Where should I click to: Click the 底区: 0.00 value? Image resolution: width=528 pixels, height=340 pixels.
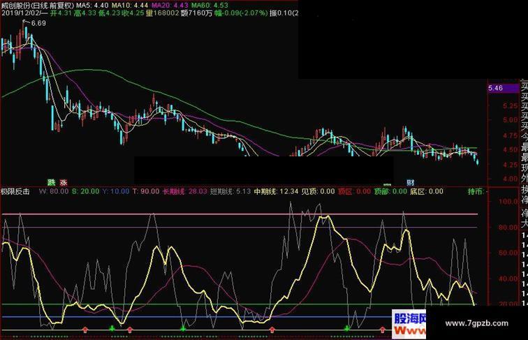point(427,191)
